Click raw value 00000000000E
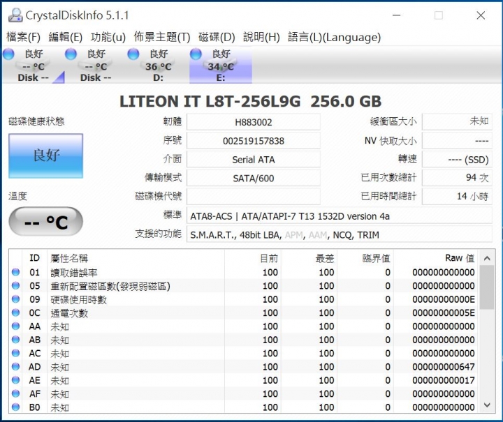Screen dimensions: 503x422 (x=444, y=299)
